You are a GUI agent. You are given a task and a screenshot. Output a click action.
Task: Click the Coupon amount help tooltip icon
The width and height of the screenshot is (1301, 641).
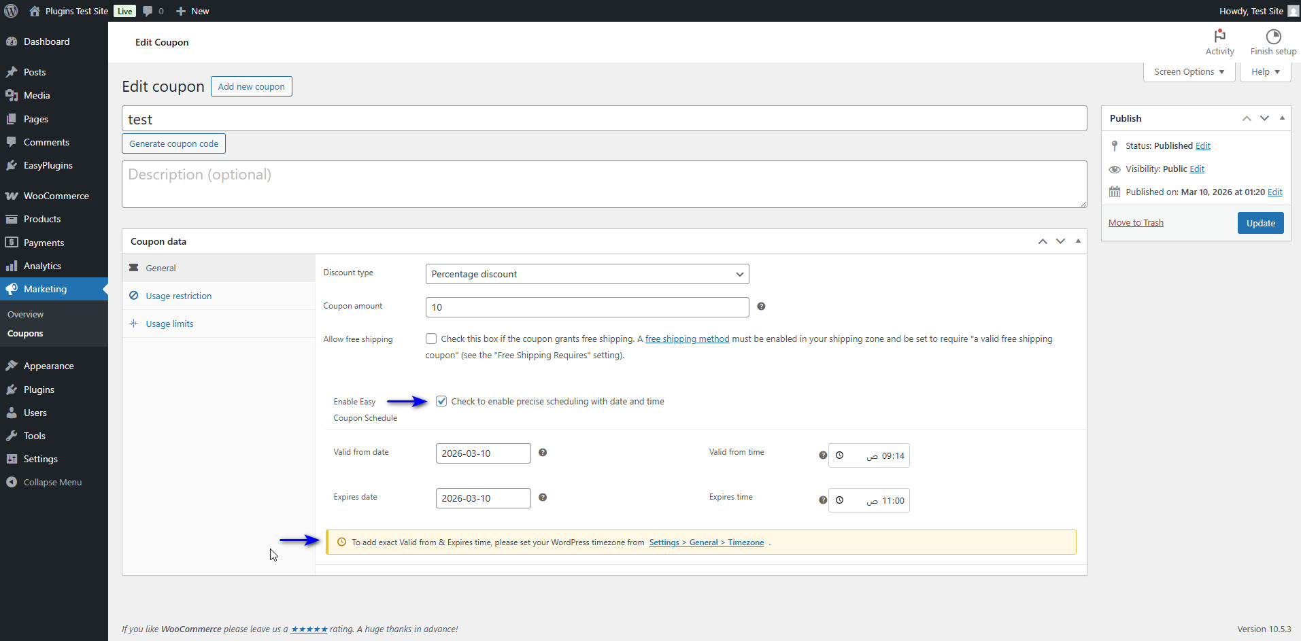[x=761, y=307]
